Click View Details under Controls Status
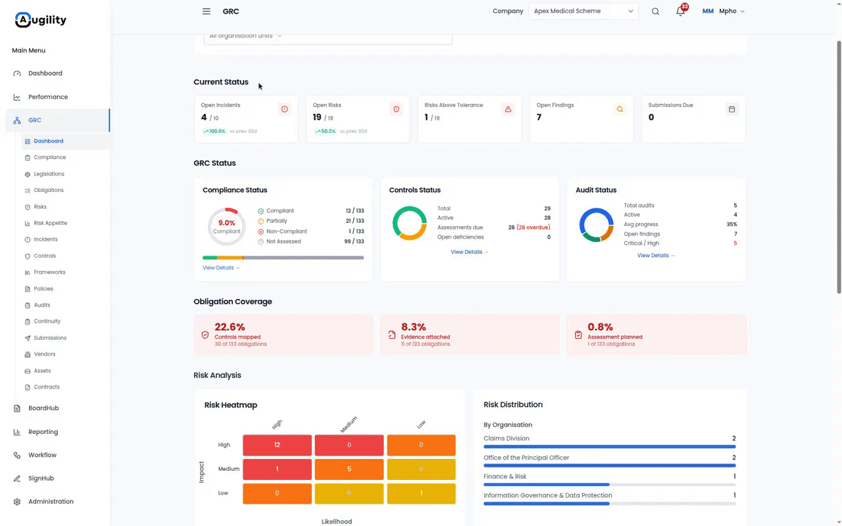The height and width of the screenshot is (526, 842). pyautogui.click(x=469, y=252)
